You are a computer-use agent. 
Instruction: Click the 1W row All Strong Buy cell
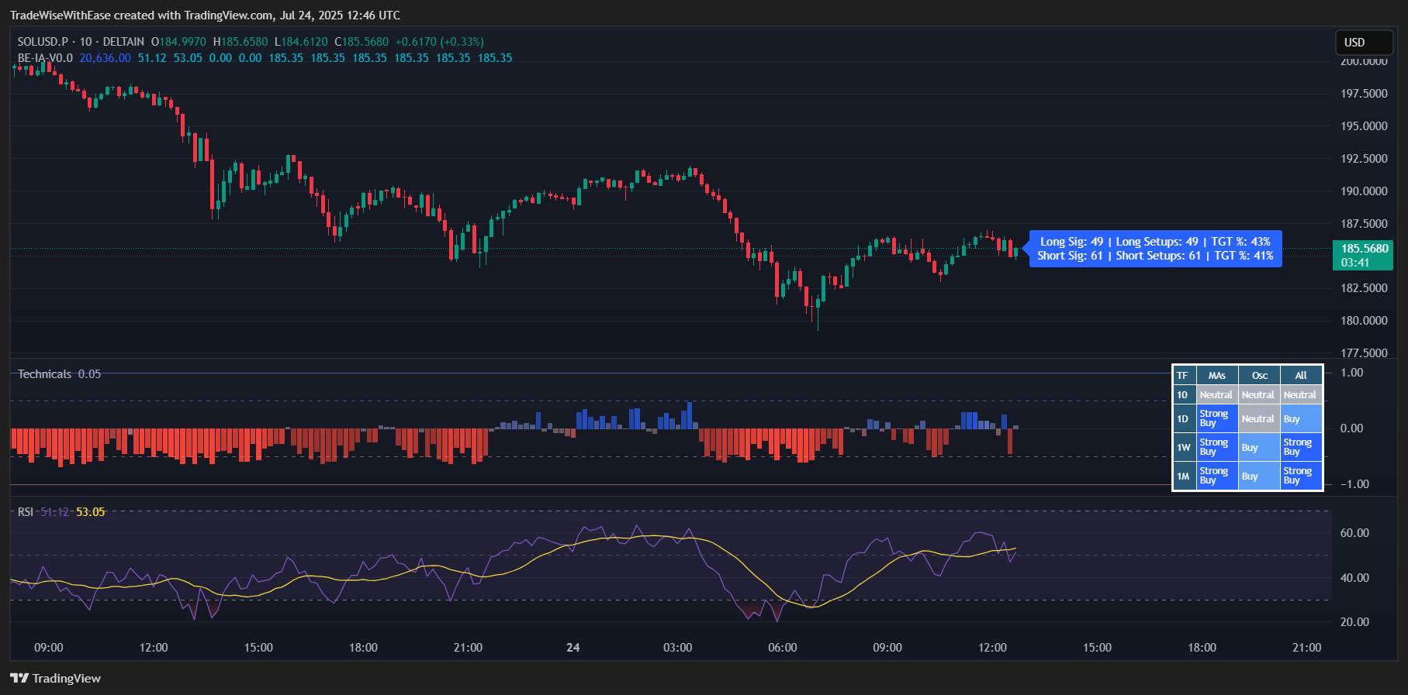(1301, 448)
